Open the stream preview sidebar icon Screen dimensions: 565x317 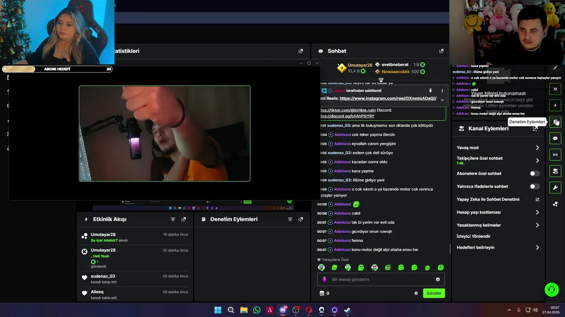coord(555,89)
